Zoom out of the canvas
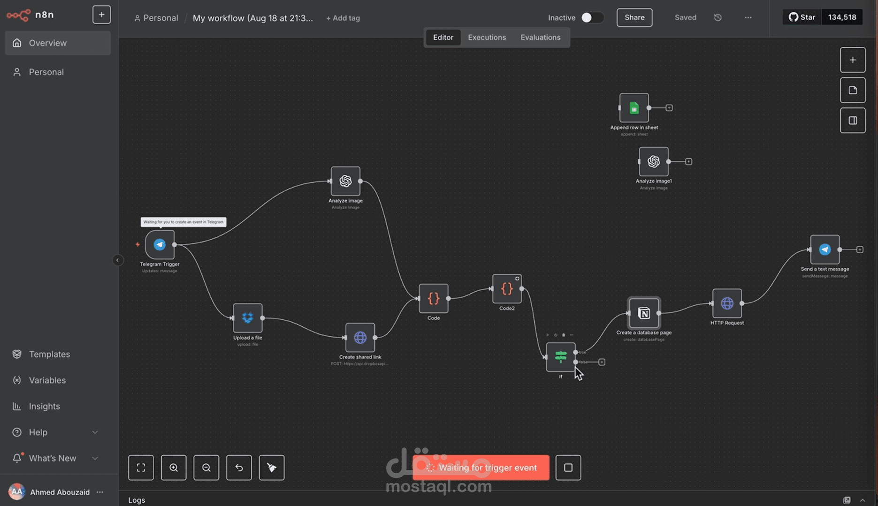878x506 pixels. (206, 468)
